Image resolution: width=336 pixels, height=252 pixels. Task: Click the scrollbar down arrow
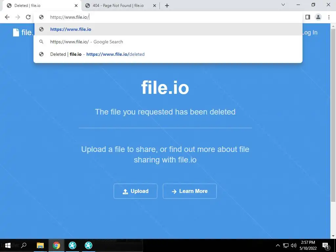coord(333,236)
